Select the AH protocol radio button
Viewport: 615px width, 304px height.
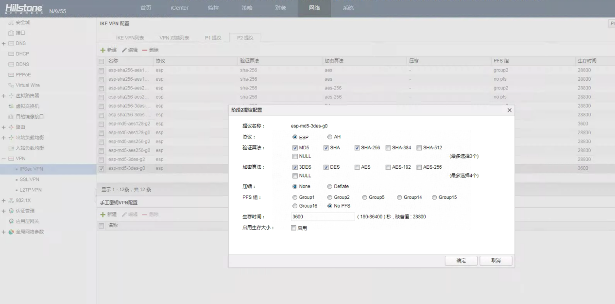pyautogui.click(x=330, y=137)
